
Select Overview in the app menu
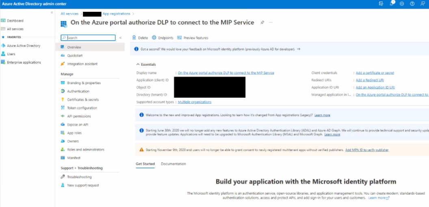pos(90,47)
